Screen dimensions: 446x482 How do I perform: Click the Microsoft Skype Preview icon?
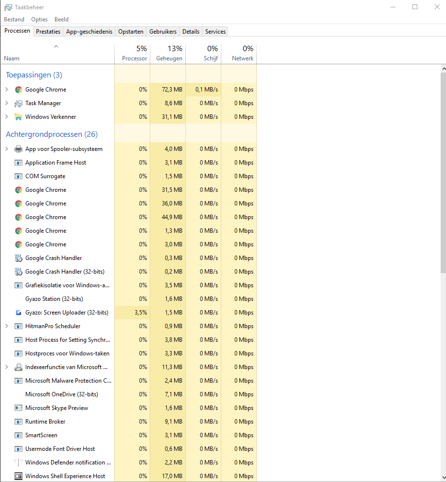pos(18,408)
